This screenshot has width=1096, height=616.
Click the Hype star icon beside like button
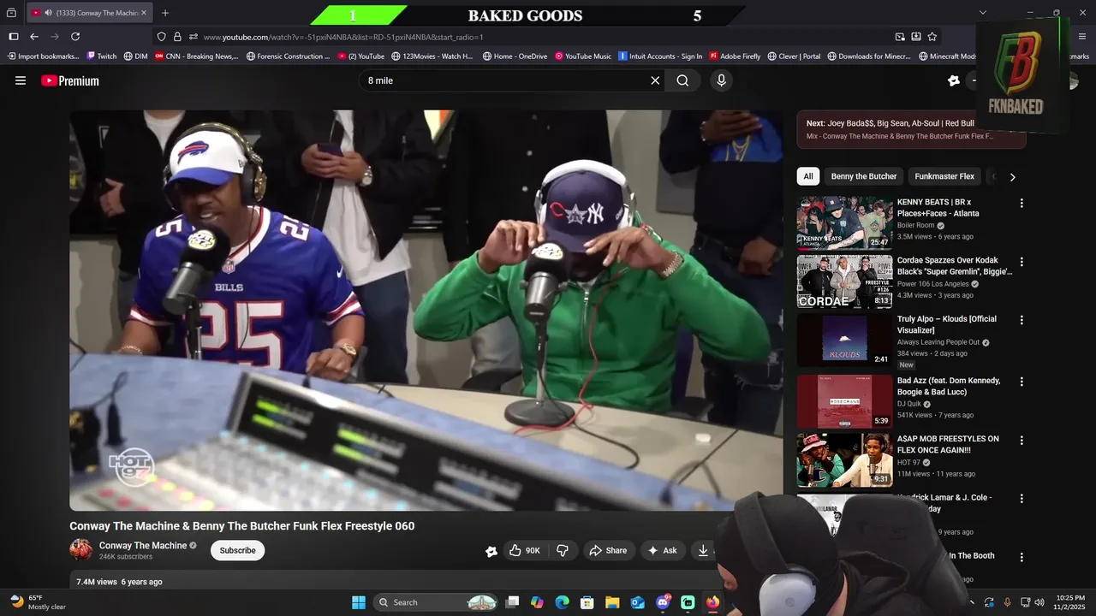(491, 551)
